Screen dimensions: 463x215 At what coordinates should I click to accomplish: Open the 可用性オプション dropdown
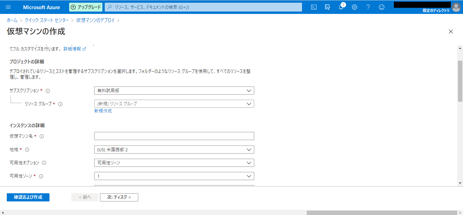click(174, 163)
